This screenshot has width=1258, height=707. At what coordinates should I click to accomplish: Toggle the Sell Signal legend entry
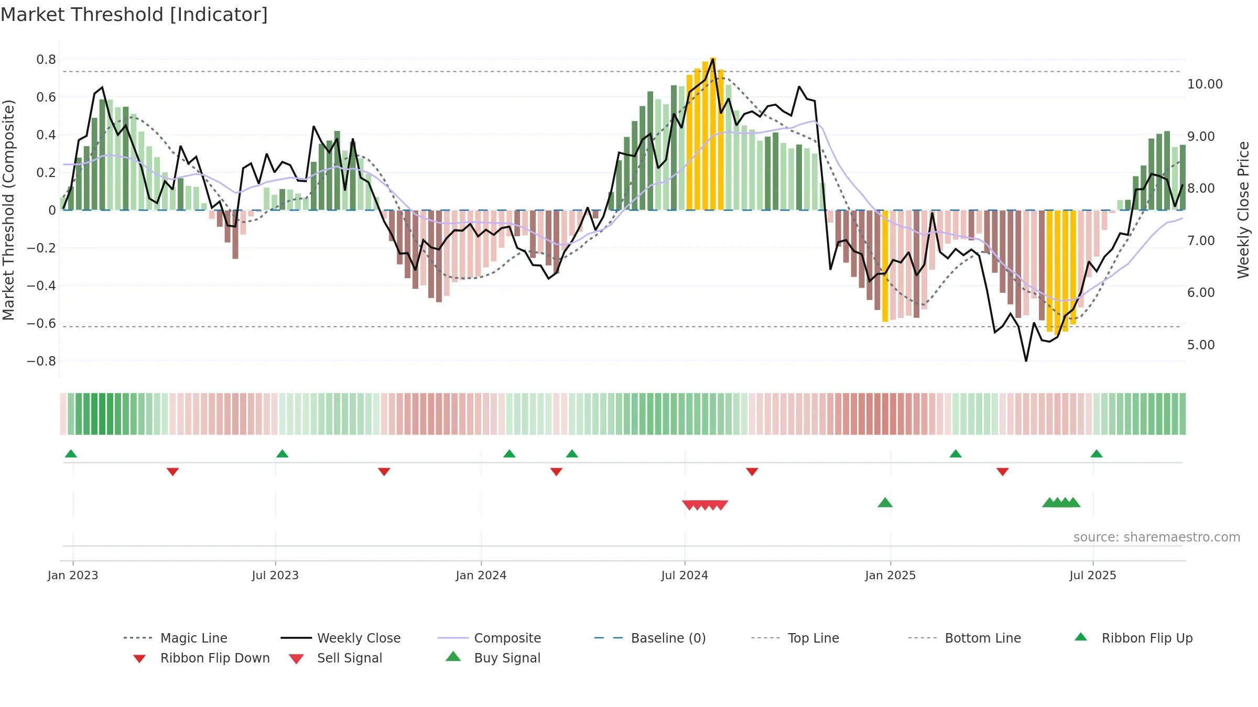coord(335,658)
